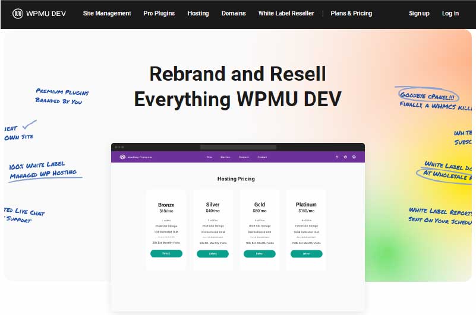
Task: Click the Goodbye cPanel handwritten note
Action: pyautogui.click(x=427, y=96)
